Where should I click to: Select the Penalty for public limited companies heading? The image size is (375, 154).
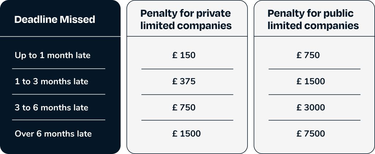point(313,20)
